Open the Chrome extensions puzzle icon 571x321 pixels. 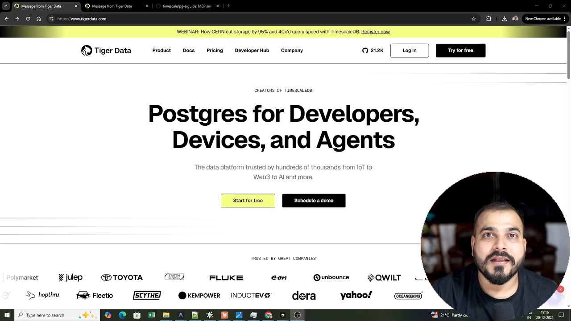(x=488, y=19)
